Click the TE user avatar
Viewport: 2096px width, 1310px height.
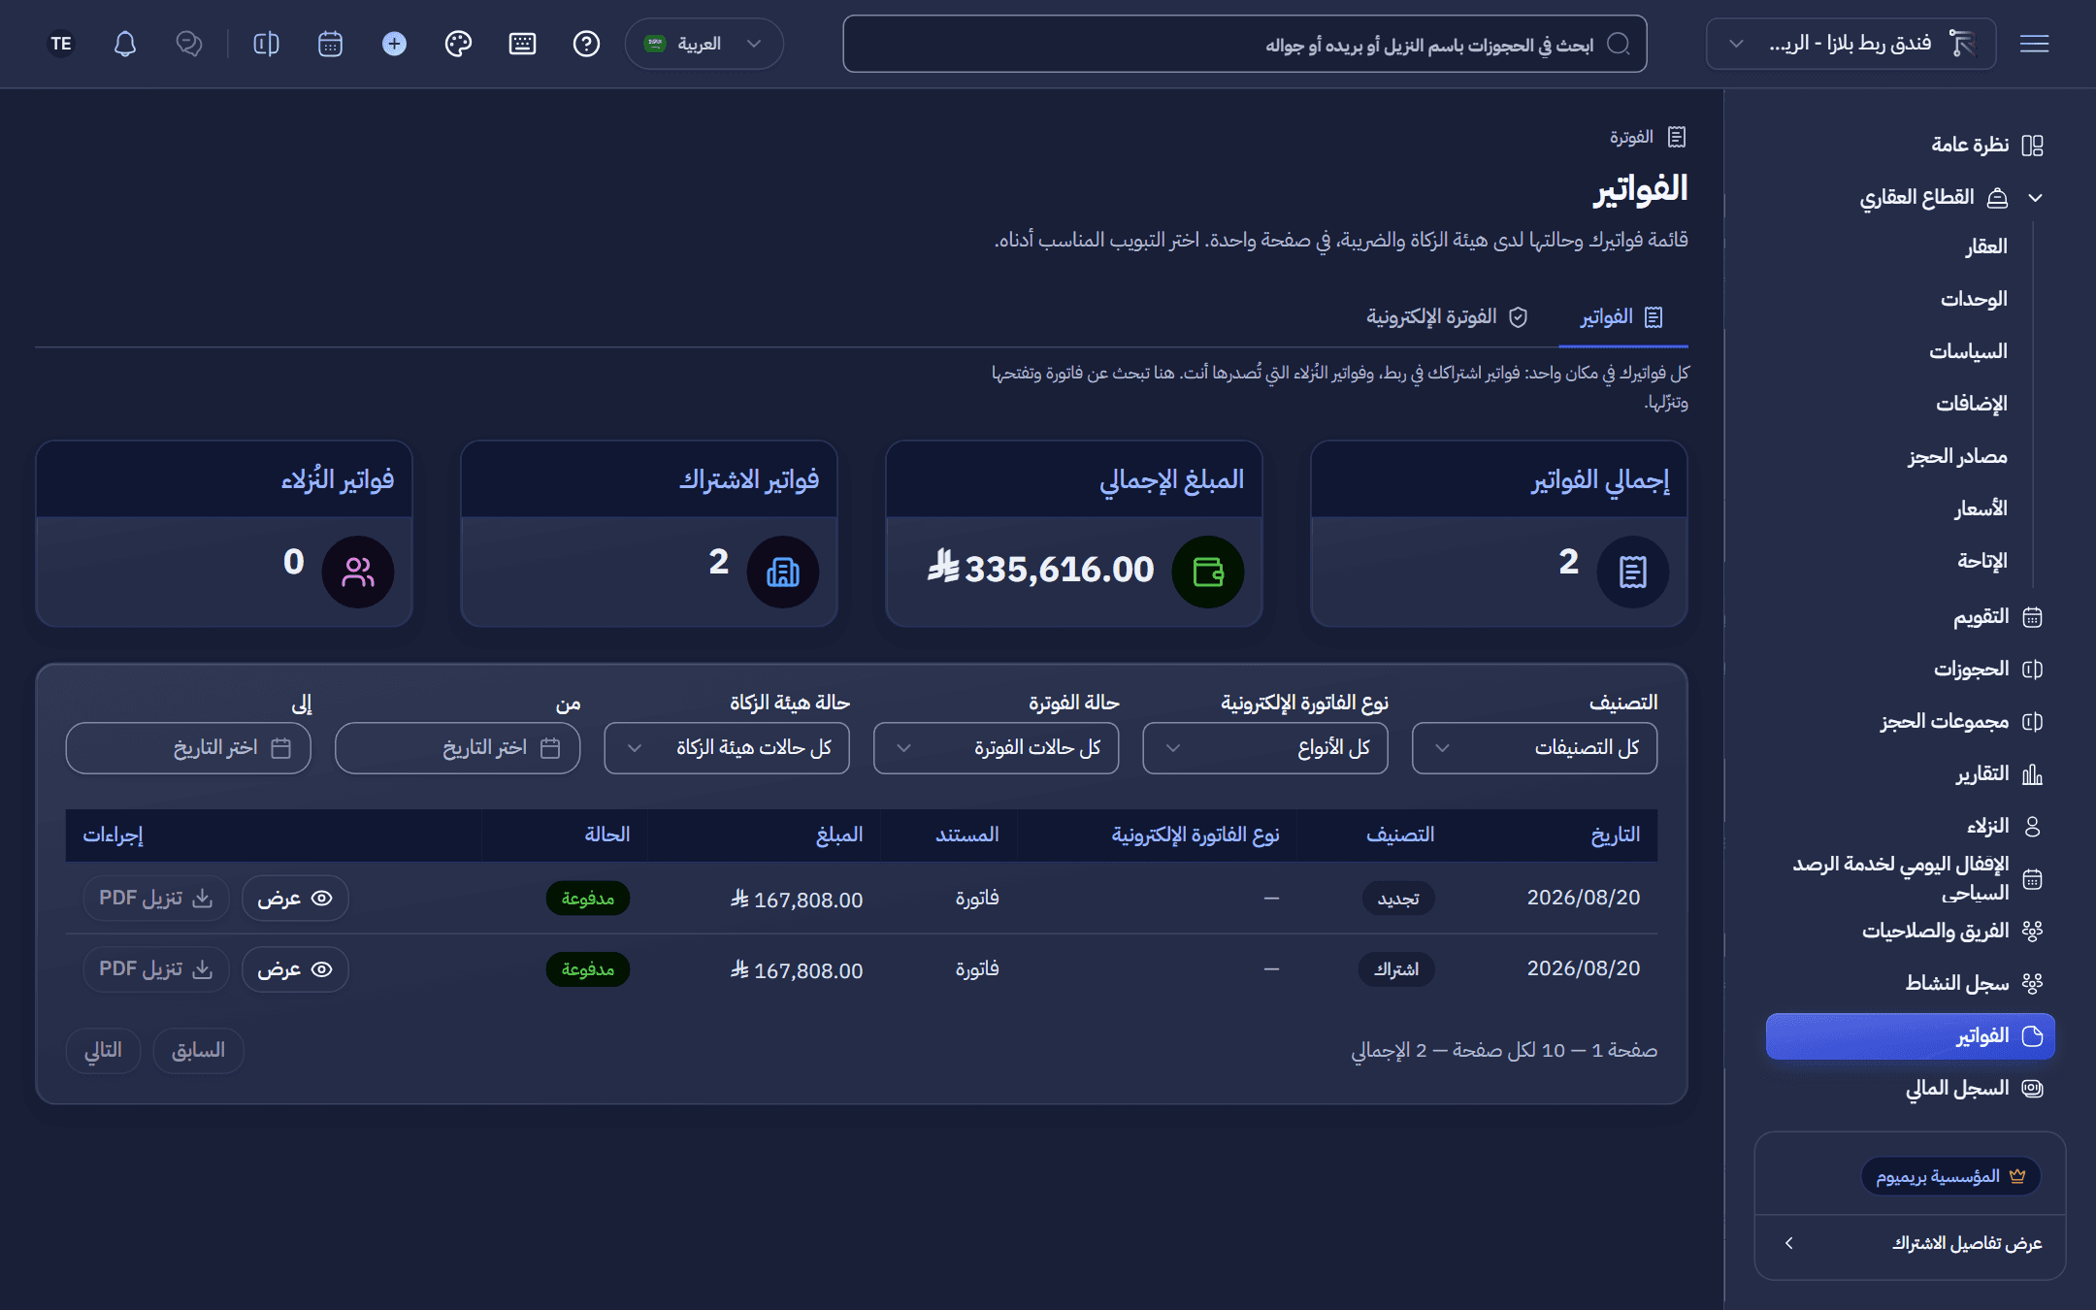(x=61, y=44)
